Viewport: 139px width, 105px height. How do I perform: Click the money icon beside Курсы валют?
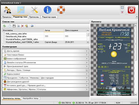[x=5, y=74]
